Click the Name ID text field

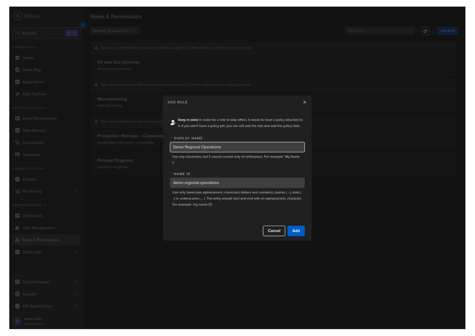(237, 183)
